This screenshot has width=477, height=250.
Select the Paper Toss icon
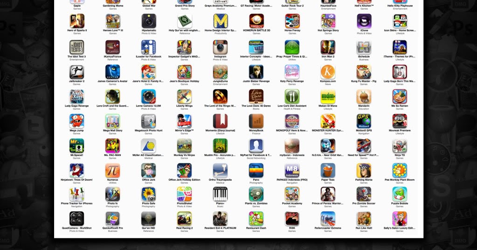coord(328,170)
